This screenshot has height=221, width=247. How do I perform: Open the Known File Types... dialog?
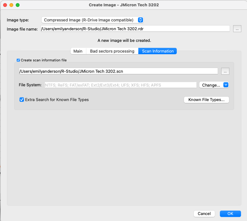(x=206, y=100)
